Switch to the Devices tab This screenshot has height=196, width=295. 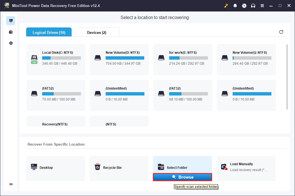click(x=96, y=32)
